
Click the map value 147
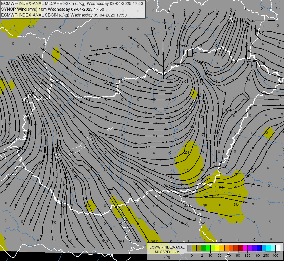pos(186,46)
